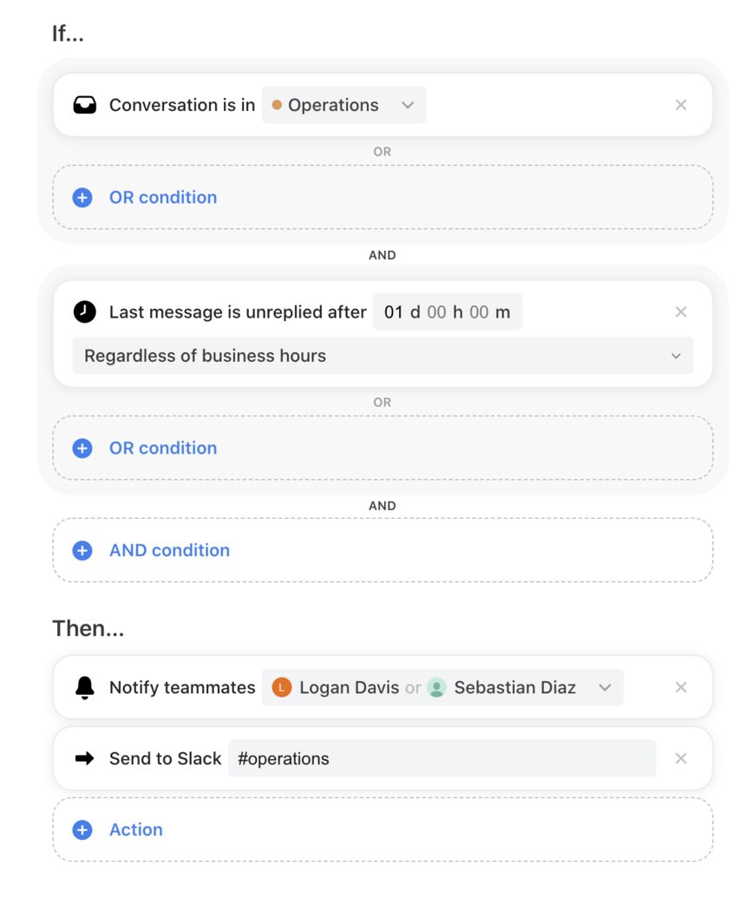Click the #operations Slack channel field
The width and height of the screenshot is (746, 898).
coord(442,759)
